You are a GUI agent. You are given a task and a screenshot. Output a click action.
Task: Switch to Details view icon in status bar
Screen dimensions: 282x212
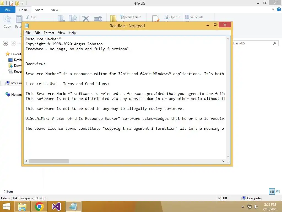point(272,192)
